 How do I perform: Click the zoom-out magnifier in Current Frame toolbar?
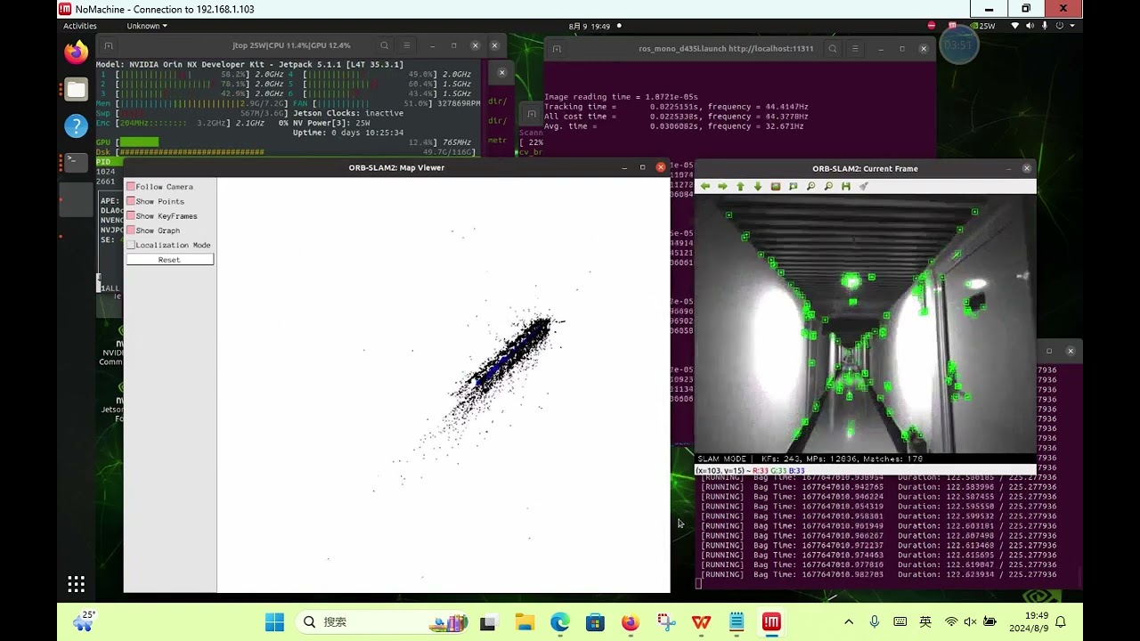pyautogui.click(x=828, y=187)
